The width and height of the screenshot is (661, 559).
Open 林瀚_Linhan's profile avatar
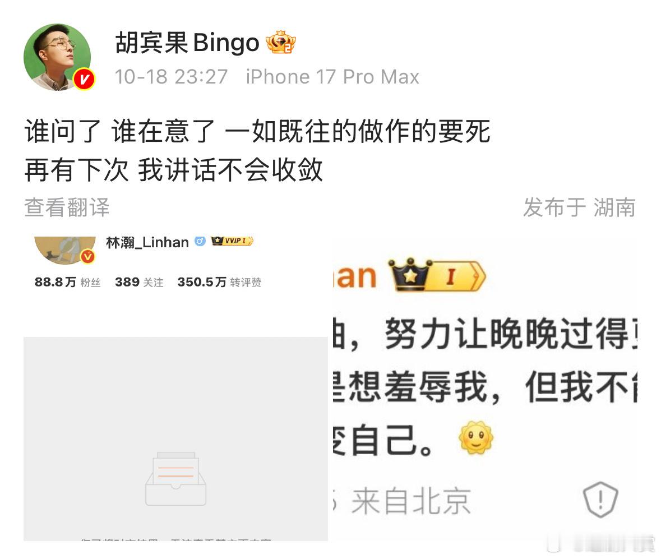click(65, 251)
